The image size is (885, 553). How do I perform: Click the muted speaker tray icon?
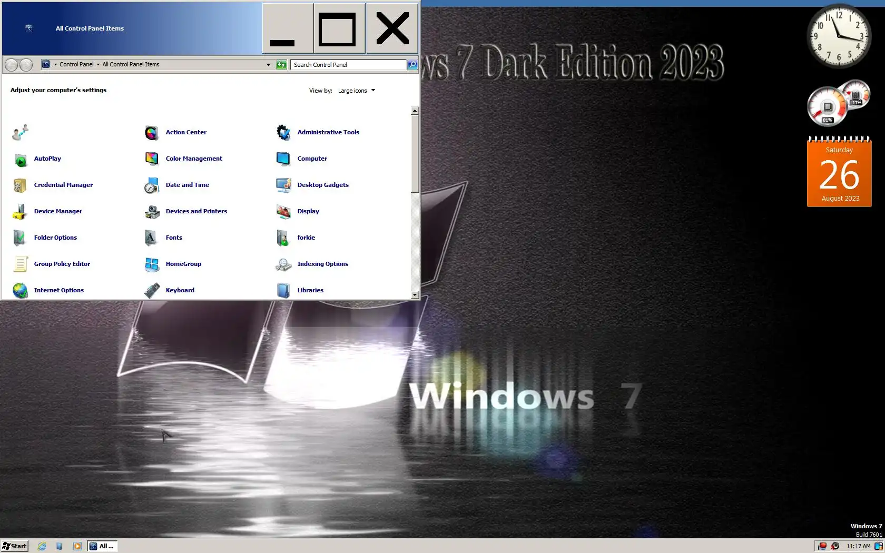pyautogui.click(x=835, y=546)
